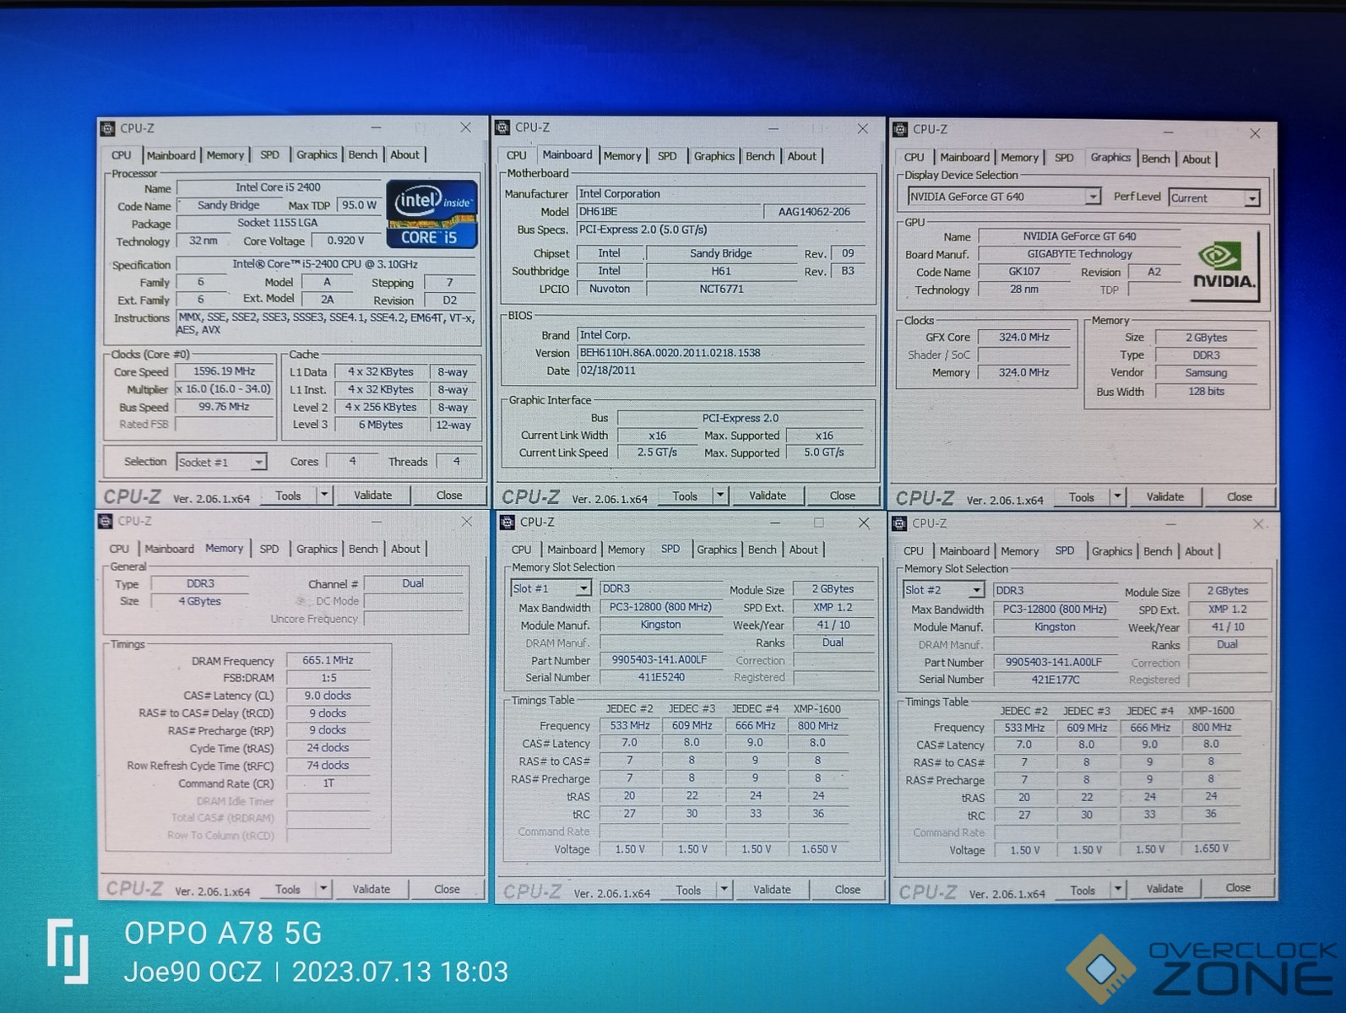Click the CPU-Z title icon of the Slot #1 window
The height and width of the screenshot is (1013, 1346).
[x=507, y=522]
